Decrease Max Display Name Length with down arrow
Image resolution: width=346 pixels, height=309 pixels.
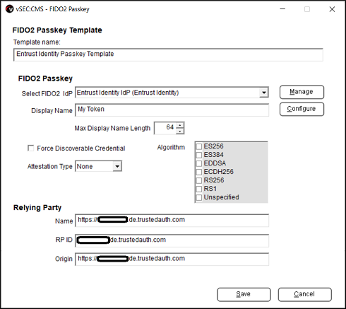pos(180,131)
